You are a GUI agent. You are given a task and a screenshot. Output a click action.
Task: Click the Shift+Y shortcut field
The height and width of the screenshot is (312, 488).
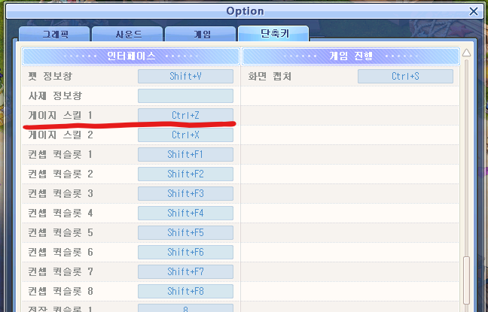[x=185, y=76]
